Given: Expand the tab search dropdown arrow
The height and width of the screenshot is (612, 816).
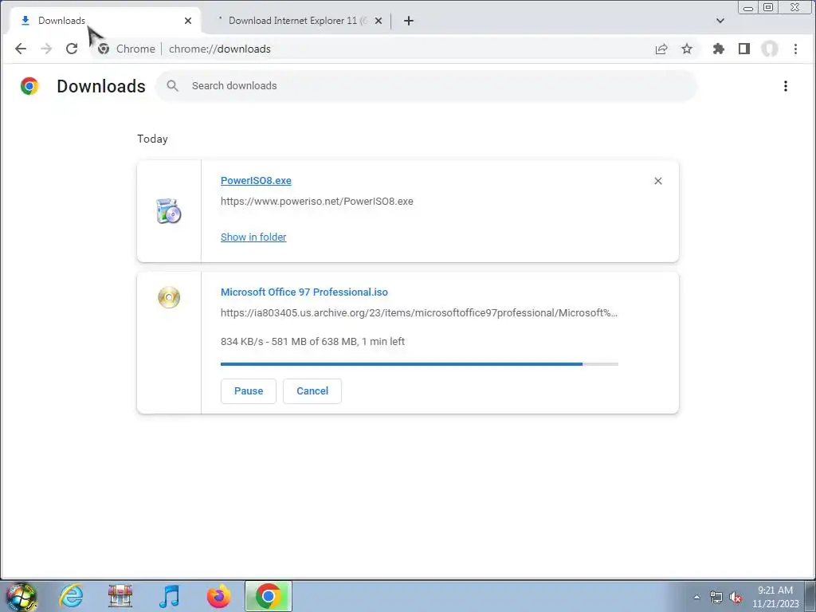Looking at the screenshot, I should (720, 21).
